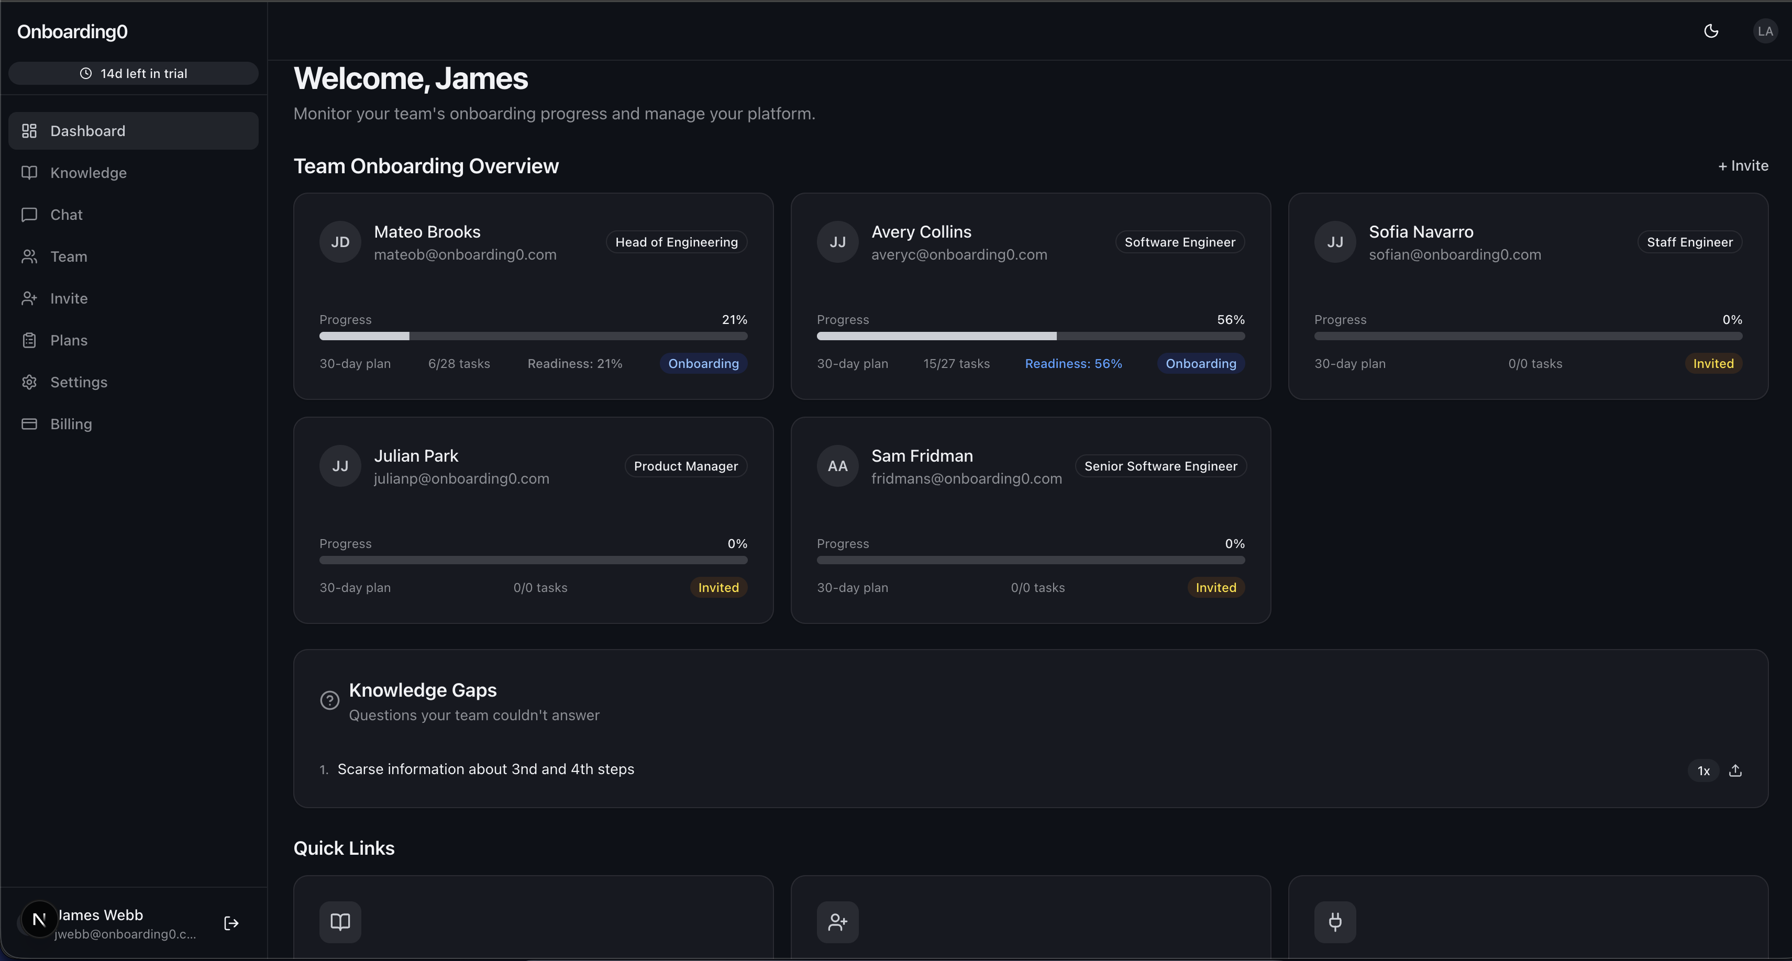Expand the Knowledge Gaps question frequency 1x badge

1703,770
